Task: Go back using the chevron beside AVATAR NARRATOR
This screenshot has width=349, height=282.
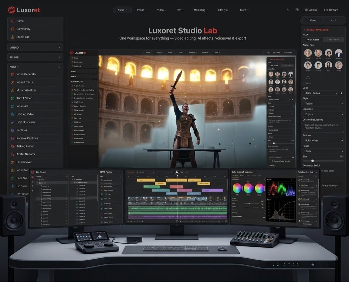Action: click(x=304, y=30)
